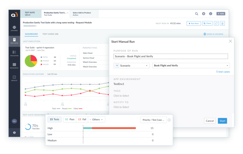Toggle the 02 Pass filter
Screen dimensions: 243x154
coord(70,120)
